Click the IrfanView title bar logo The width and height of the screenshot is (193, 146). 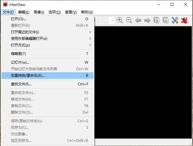5,4
